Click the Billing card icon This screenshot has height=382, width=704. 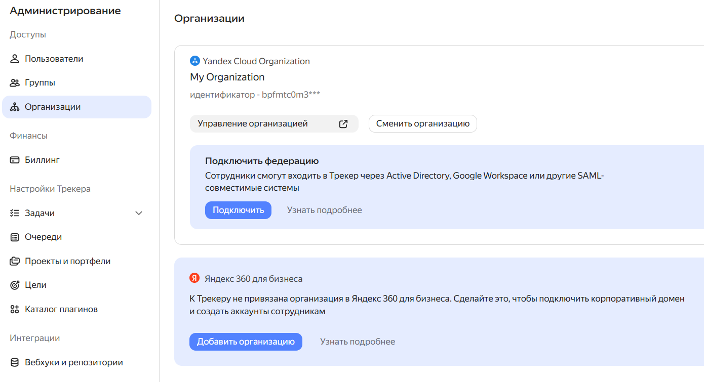point(15,160)
